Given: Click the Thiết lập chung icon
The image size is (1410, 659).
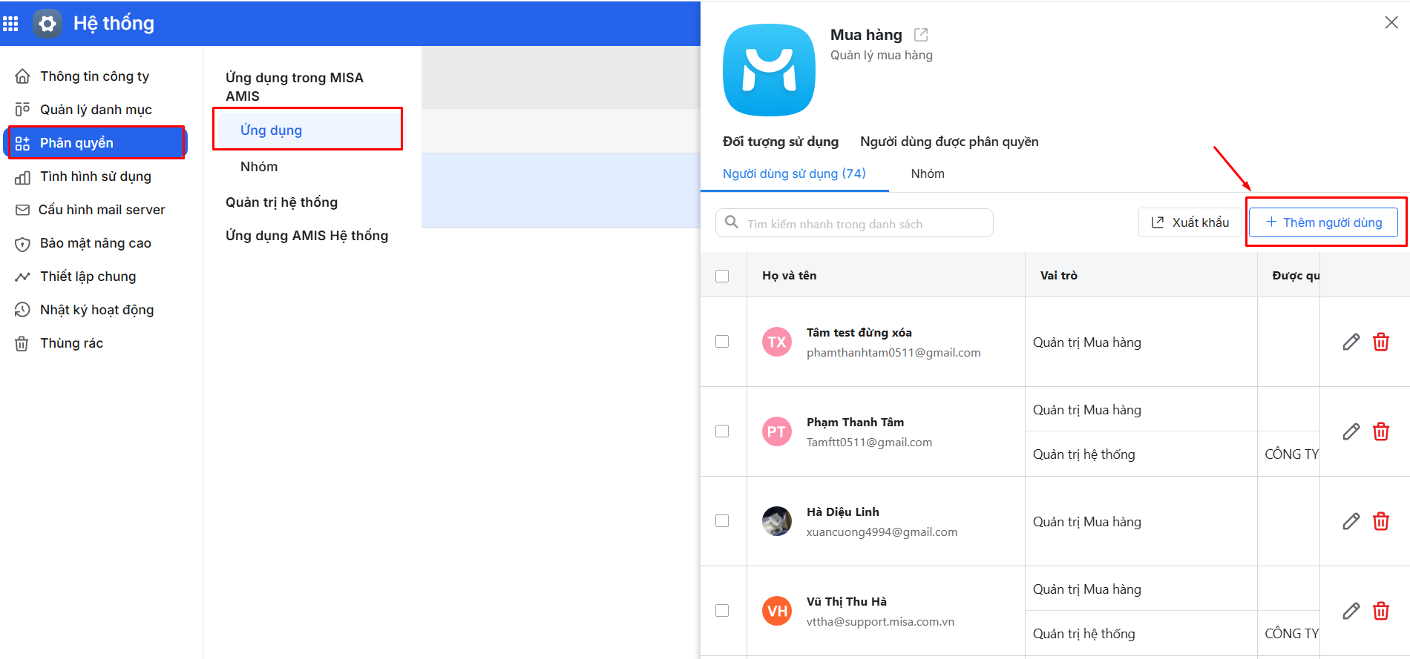Looking at the screenshot, I should point(23,276).
